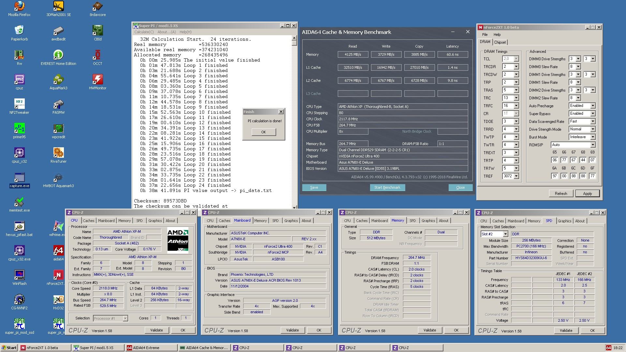Open the TREF value dropdown
The width and height of the screenshot is (626, 352).
516,176
